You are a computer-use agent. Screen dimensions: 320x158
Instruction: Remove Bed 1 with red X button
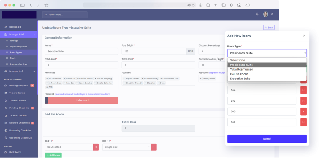pyautogui.click(x=96, y=147)
